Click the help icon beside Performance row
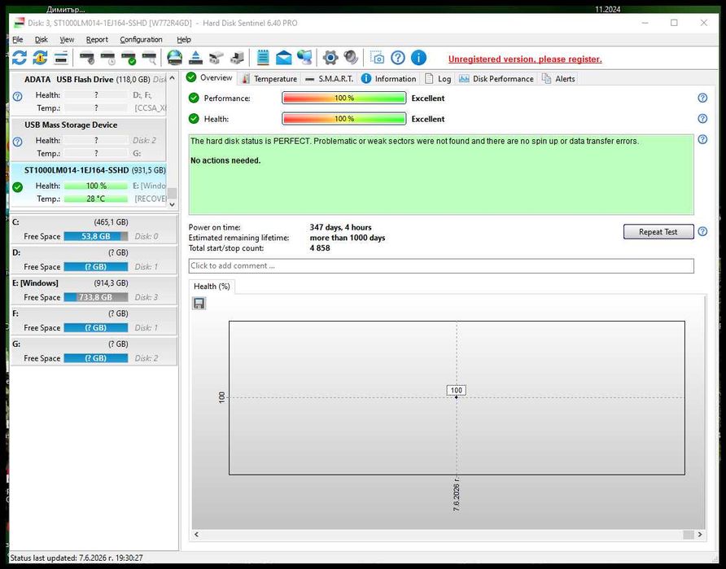 pyautogui.click(x=702, y=98)
